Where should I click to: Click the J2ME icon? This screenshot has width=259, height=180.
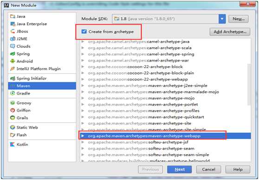coord(13,39)
